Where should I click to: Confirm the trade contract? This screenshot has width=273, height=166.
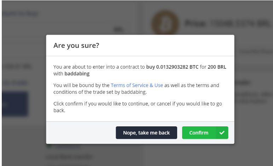(205, 133)
